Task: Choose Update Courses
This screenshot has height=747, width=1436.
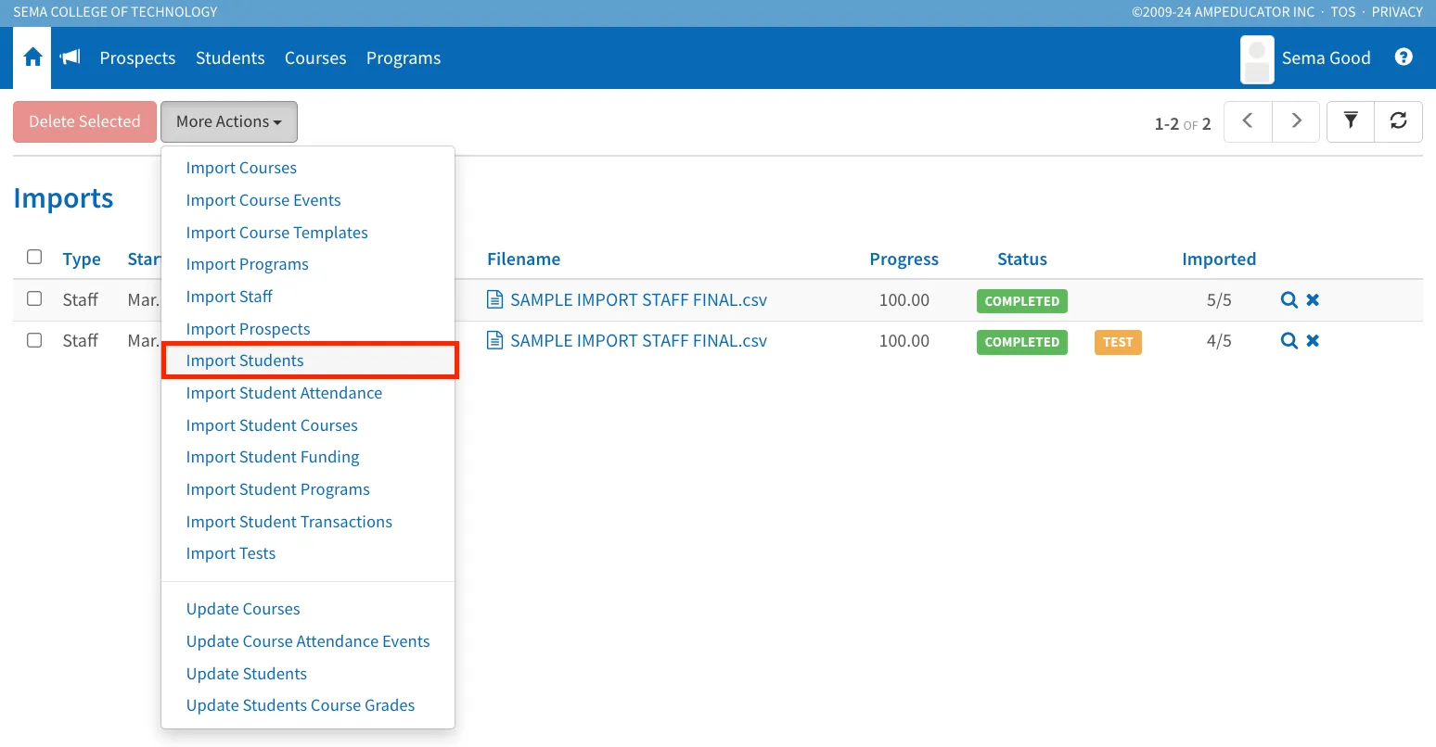Action: point(243,609)
